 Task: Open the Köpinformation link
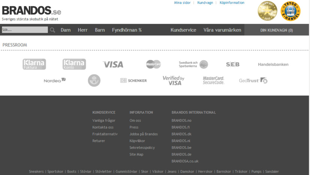coord(232,3)
